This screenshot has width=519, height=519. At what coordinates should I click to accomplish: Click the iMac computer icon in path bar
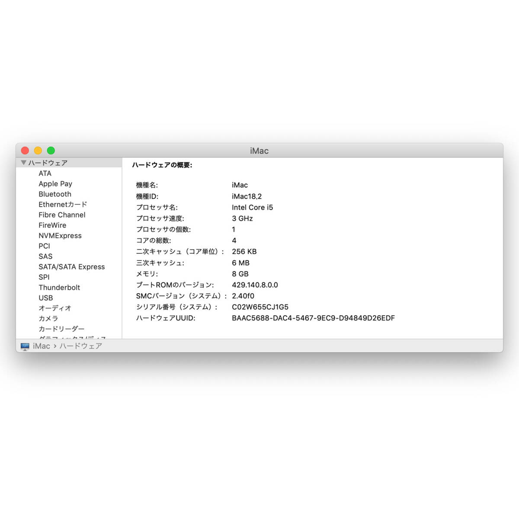tap(25, 346)
